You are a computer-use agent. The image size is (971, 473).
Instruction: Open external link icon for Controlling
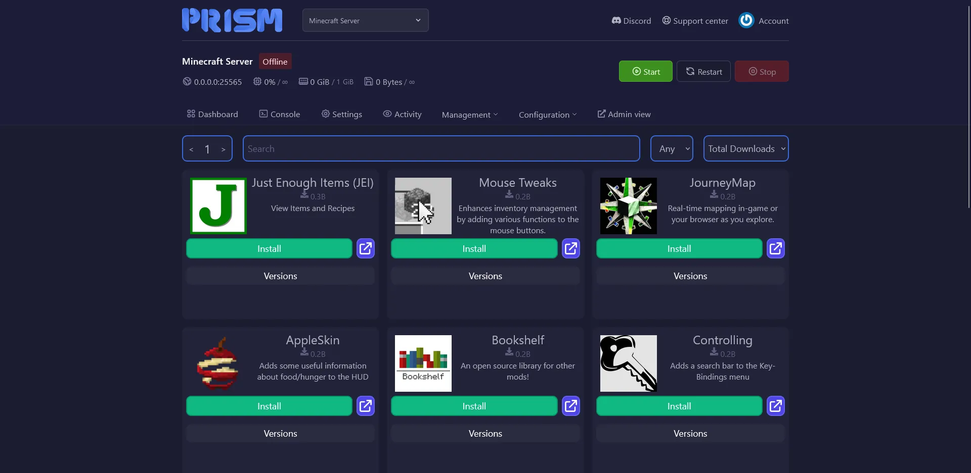click(775, 406)
